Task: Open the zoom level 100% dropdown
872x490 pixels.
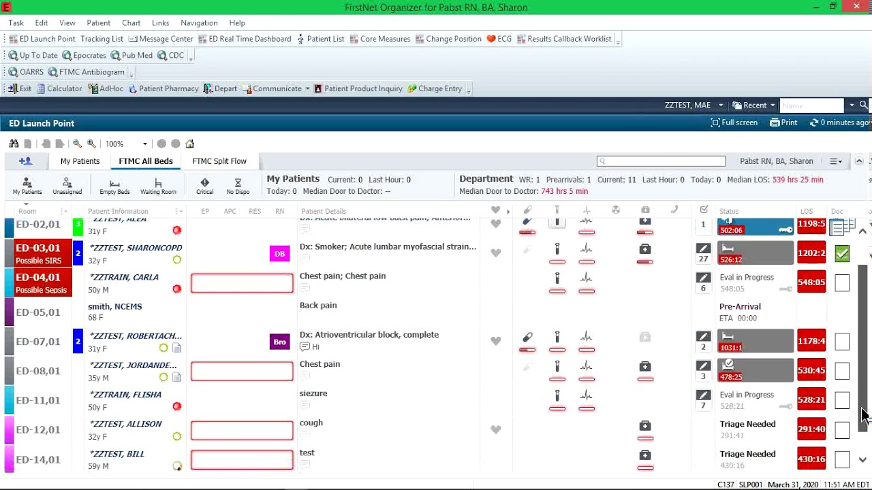Action: tap(144, 144)
